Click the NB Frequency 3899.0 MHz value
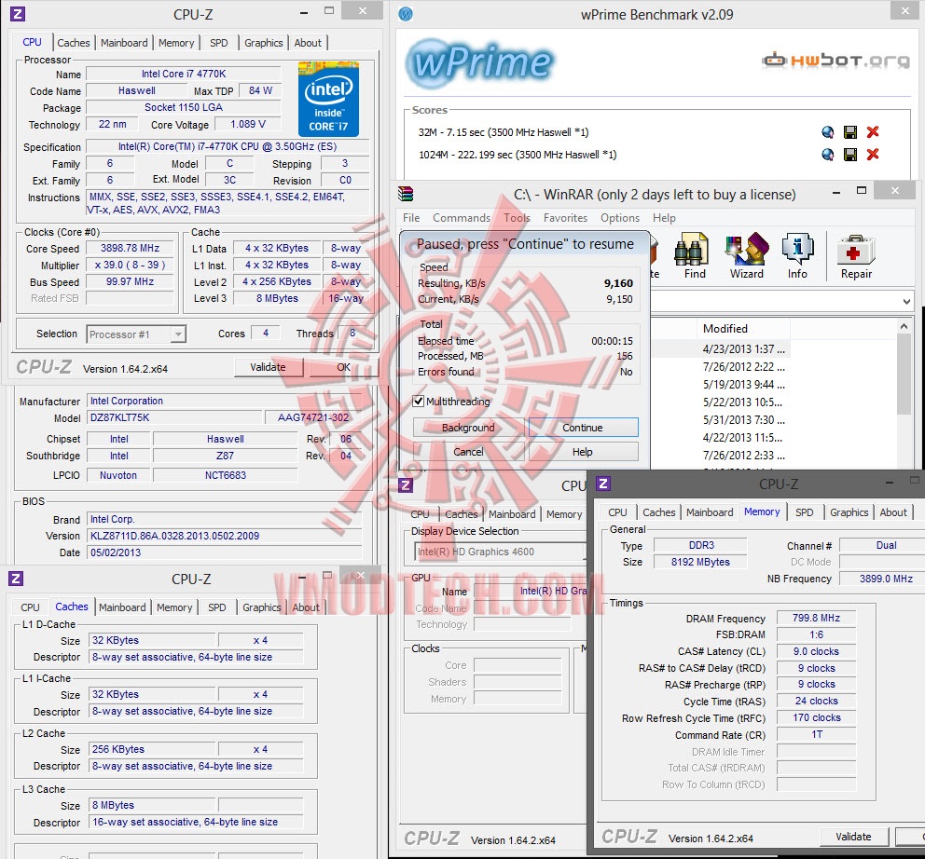Screen dimensions: 925x859 [886, 579]
